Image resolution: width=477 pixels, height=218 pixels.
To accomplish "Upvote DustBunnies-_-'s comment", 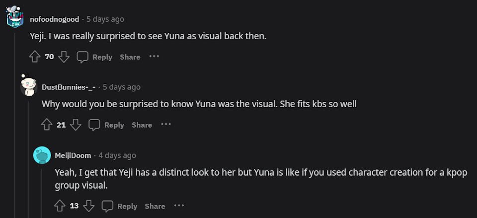I will [x=47, y=125].
